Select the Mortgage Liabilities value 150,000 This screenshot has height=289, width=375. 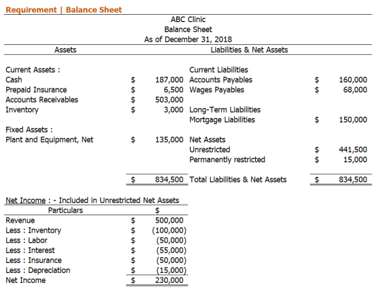353,120
